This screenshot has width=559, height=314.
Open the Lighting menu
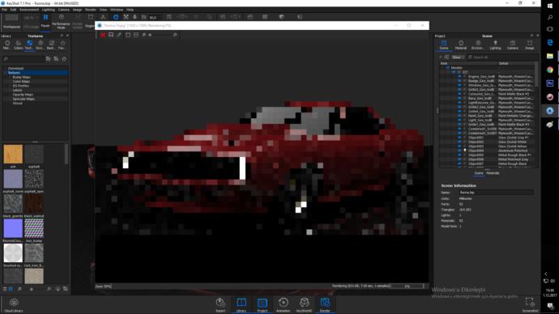tap(49, 10)
